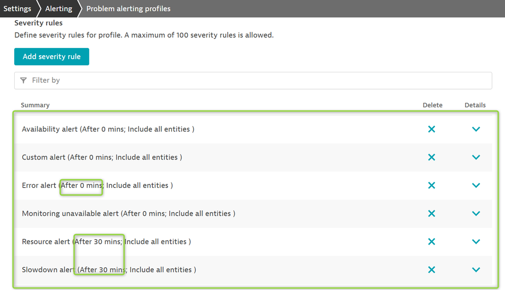Go to Settings in breadcrumb
The width and height of the screenshot is (505, 290).
(x=17, y=9)
